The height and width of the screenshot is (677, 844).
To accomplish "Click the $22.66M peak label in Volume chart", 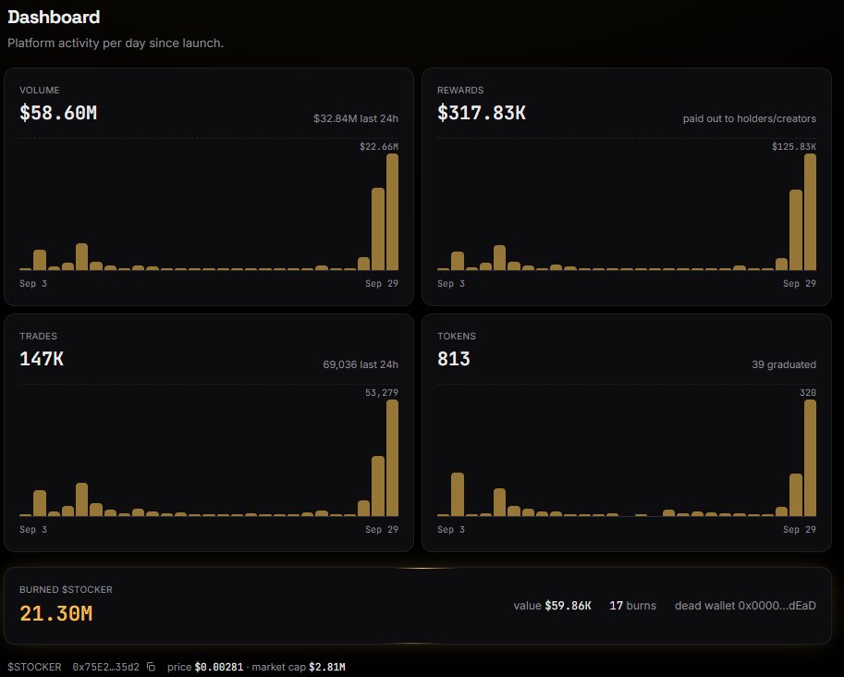I will coord(379,146).
